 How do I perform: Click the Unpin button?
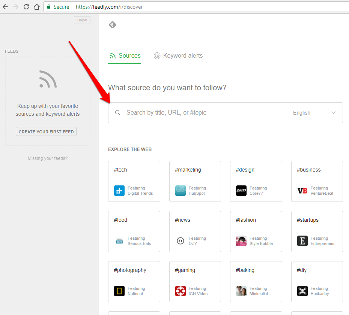82,20
